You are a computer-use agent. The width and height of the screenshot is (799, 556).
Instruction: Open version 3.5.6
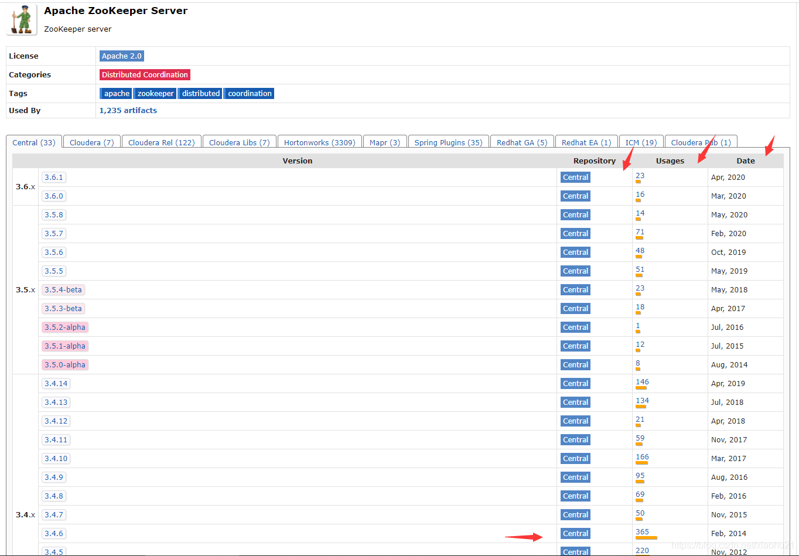(53, 252)
